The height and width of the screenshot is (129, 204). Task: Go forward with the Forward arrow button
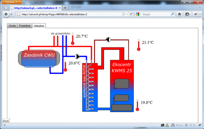coord(11,14)
